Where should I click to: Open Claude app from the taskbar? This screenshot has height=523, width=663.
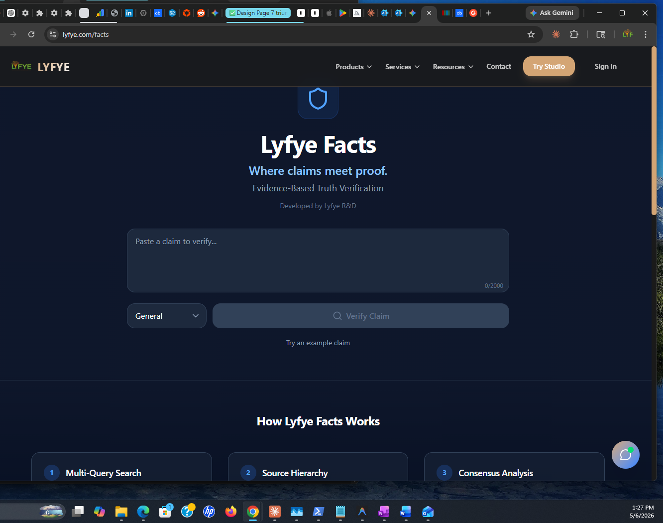tap(275, 512)
